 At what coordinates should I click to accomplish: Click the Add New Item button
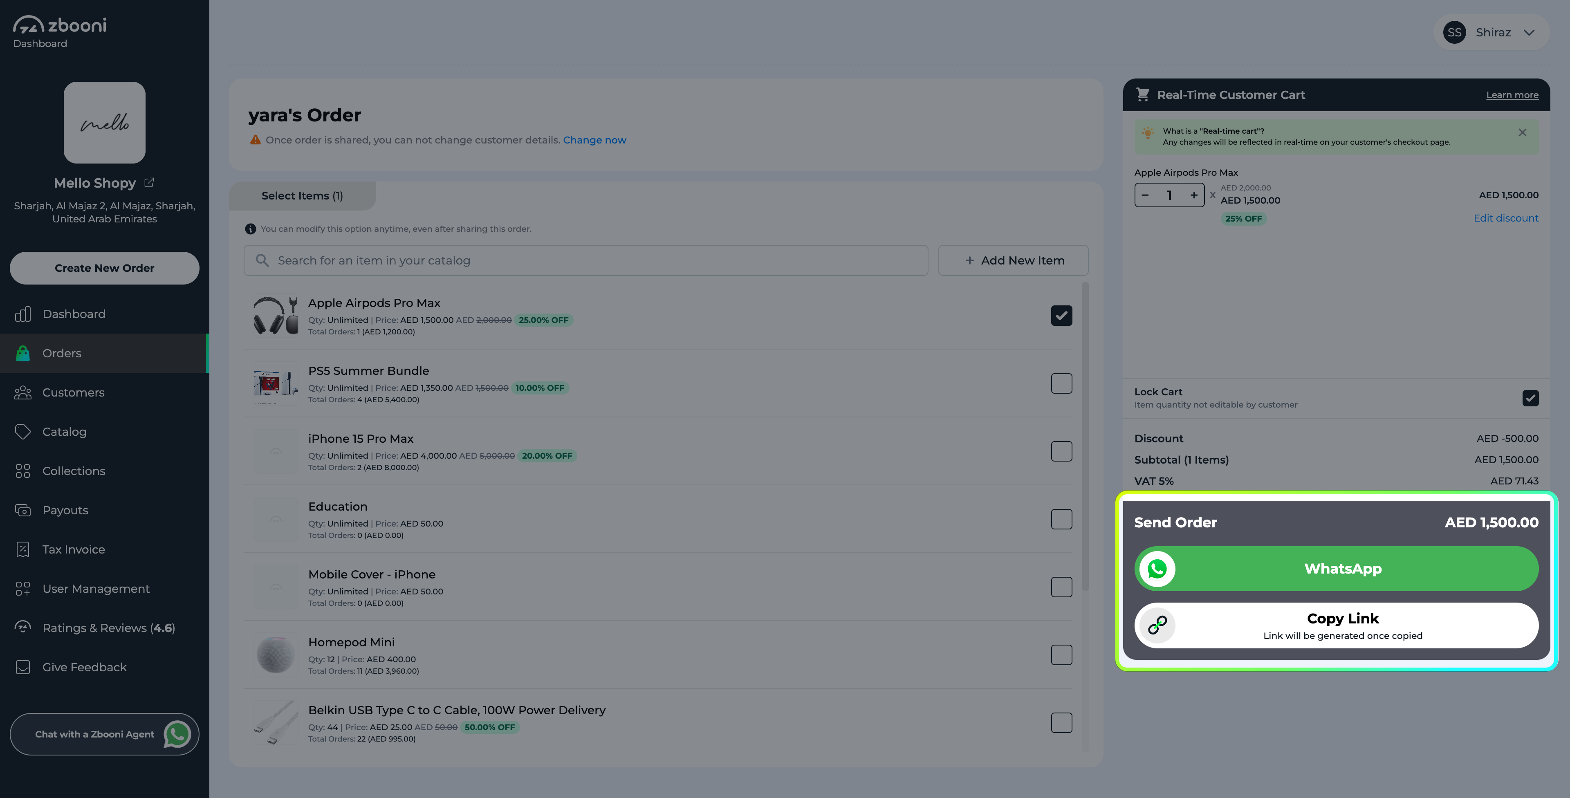click(x=1013, y=260)
